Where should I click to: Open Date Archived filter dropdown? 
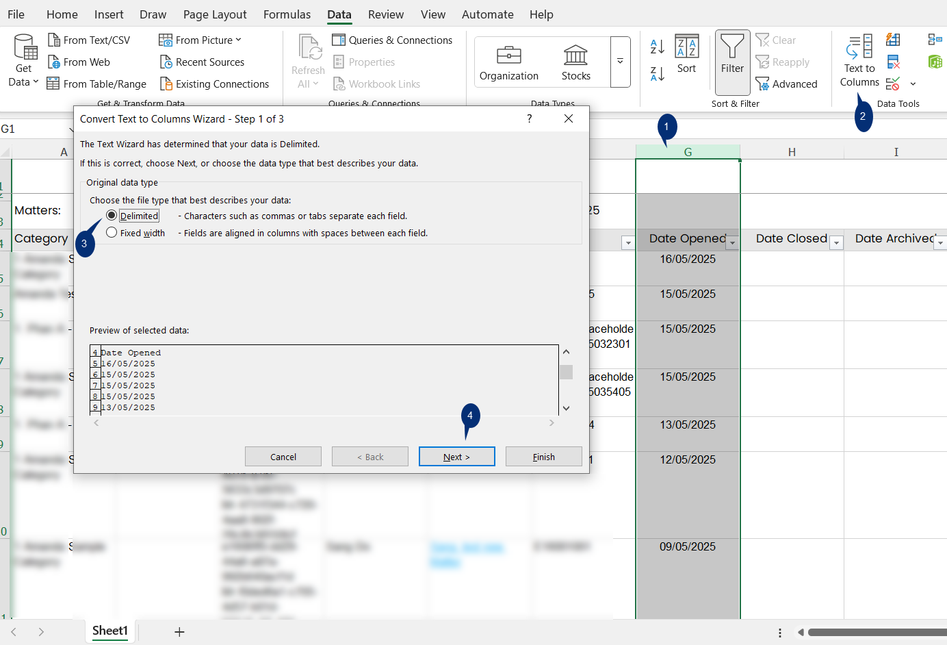(941, 243)
